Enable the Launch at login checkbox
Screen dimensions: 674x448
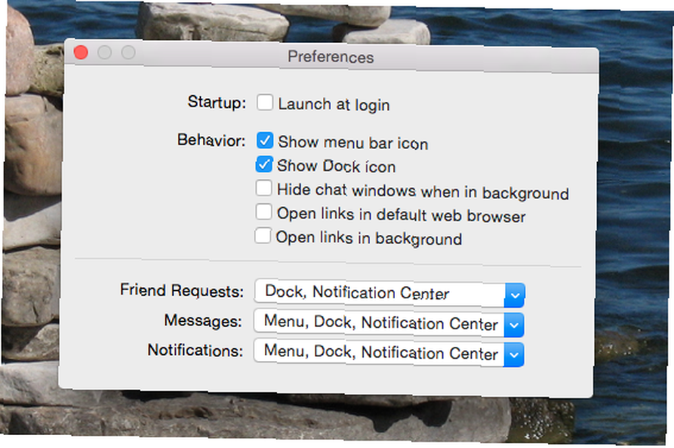point(265,103)
